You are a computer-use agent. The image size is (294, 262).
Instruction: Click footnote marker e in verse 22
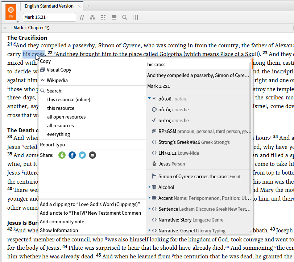(55, 53)
